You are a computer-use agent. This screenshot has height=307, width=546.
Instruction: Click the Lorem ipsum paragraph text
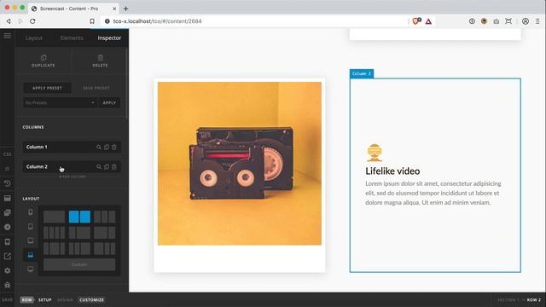pyautogui.click(x=433, y=193)
